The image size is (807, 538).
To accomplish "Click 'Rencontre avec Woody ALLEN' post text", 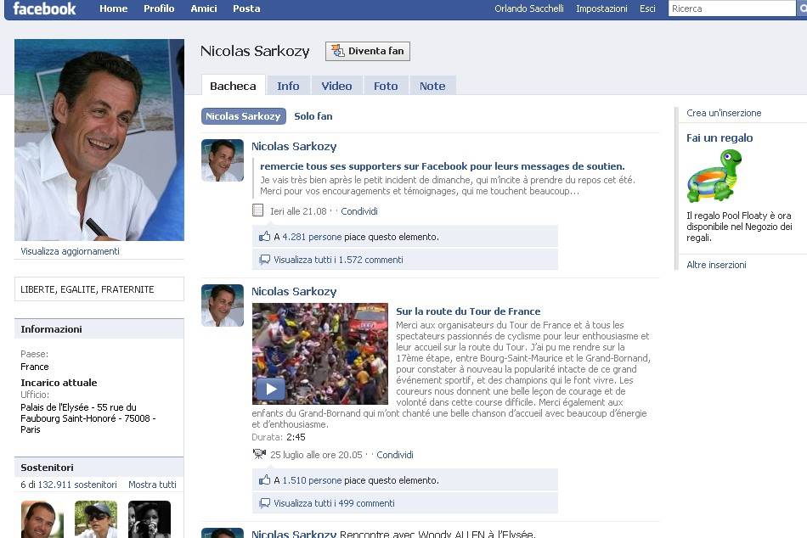I will [x=437, y=534].
